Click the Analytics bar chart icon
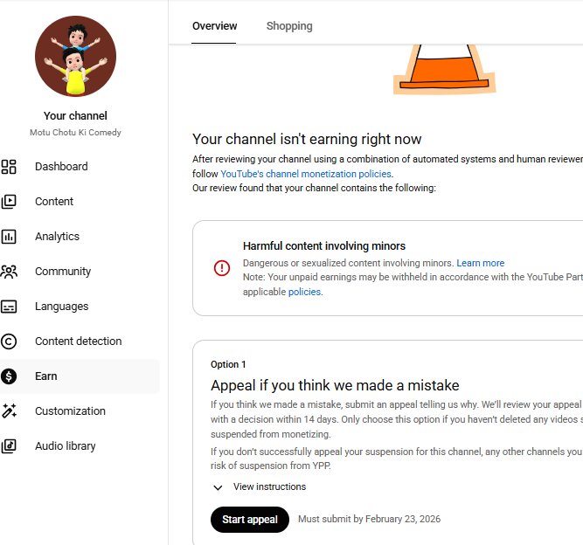 (x=9, y=237)
